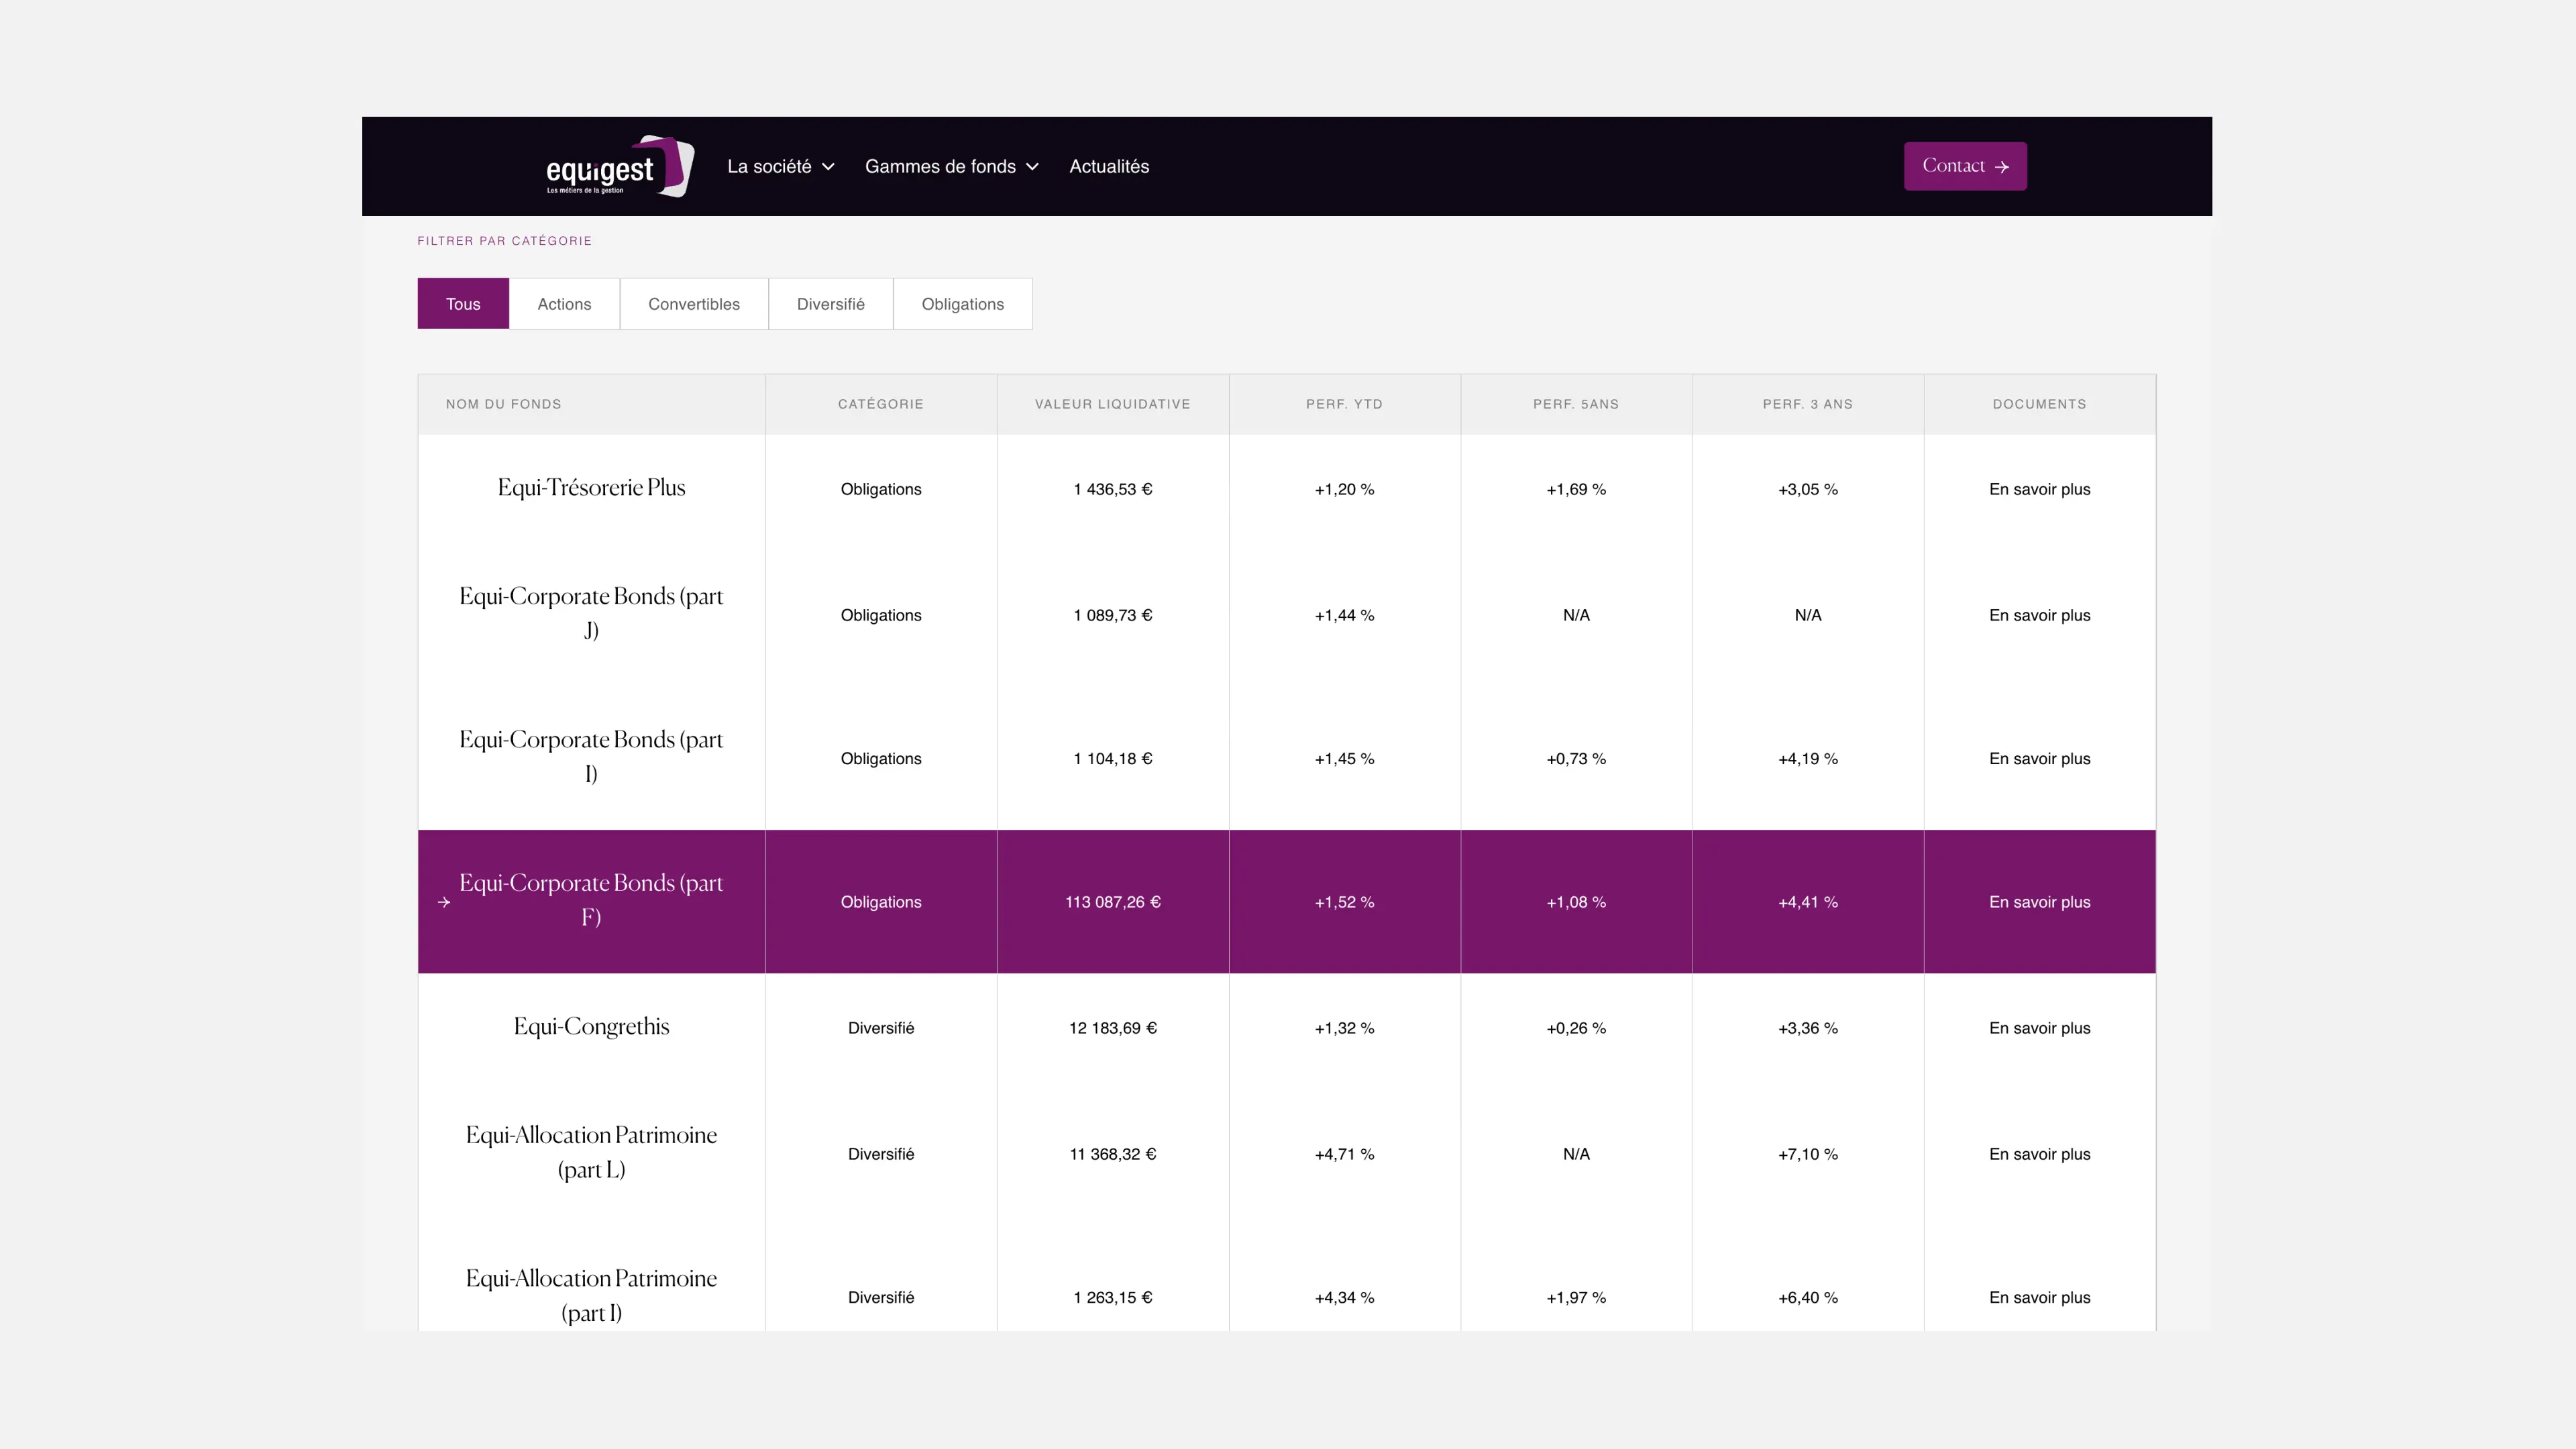Open Equi-Corporate Bonds (part J) fund
The height and width of the screenshot is (1449, 2576).
point(591,613)
